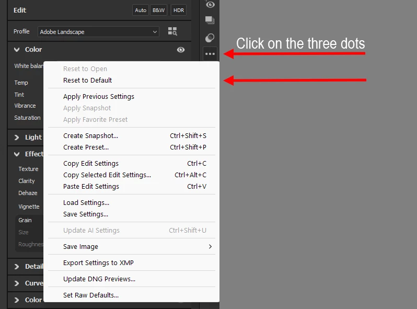Click the Temp label
This screenshot has height=309, width=417.
pyautogui.click(x=21, y=83)
